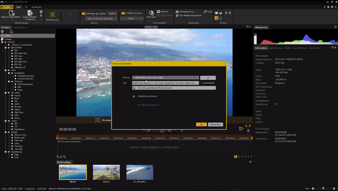Open the Format dropdown MP4 NVIDIA
338x191 pixels.
(x=165, y=78)
